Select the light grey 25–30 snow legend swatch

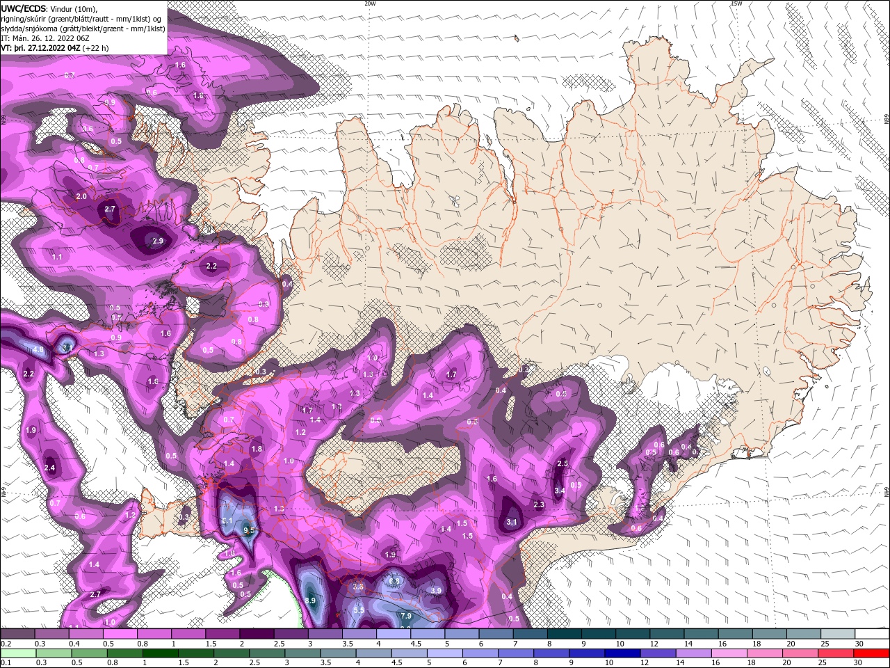click(838, 634)
